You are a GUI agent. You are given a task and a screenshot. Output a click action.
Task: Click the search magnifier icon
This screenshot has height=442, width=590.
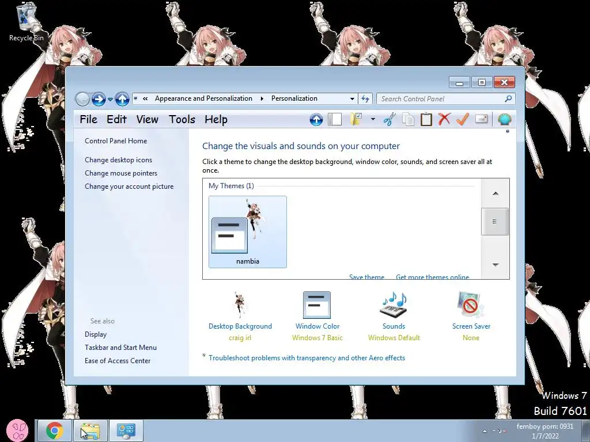tap(508, 98)
